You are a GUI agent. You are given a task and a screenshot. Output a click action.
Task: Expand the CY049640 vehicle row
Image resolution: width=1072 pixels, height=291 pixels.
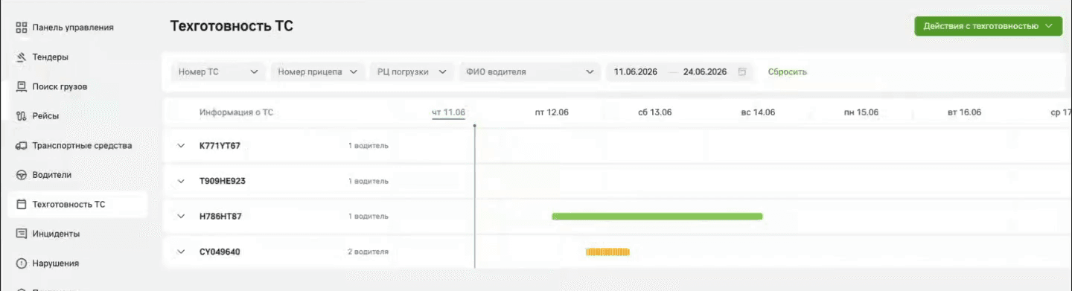181,252
